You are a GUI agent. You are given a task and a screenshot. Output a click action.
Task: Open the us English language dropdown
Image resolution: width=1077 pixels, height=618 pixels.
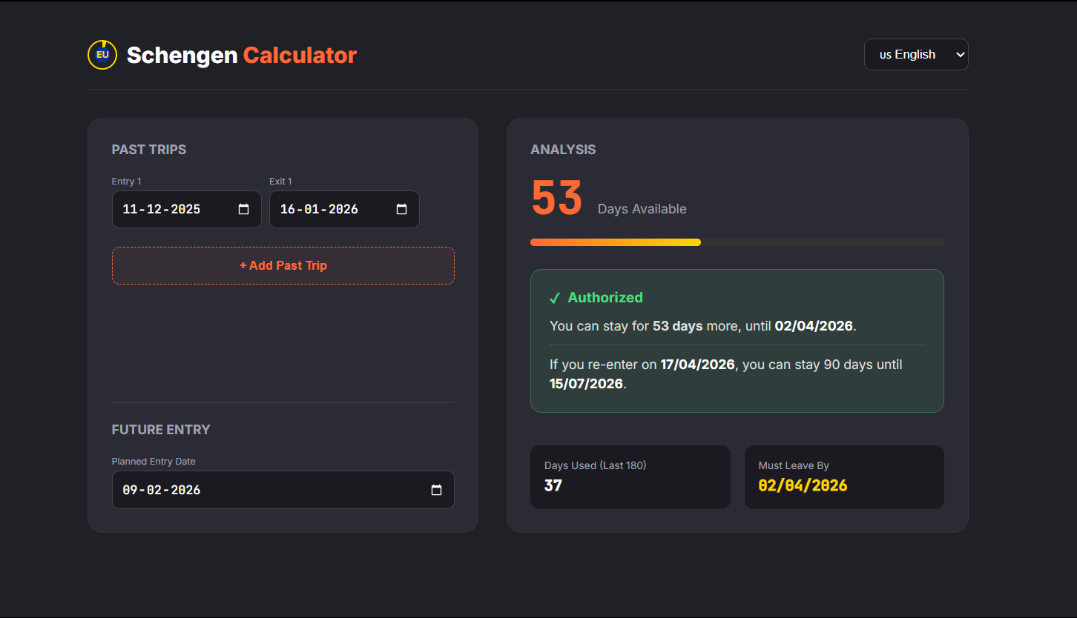click(x=915, y=55)
